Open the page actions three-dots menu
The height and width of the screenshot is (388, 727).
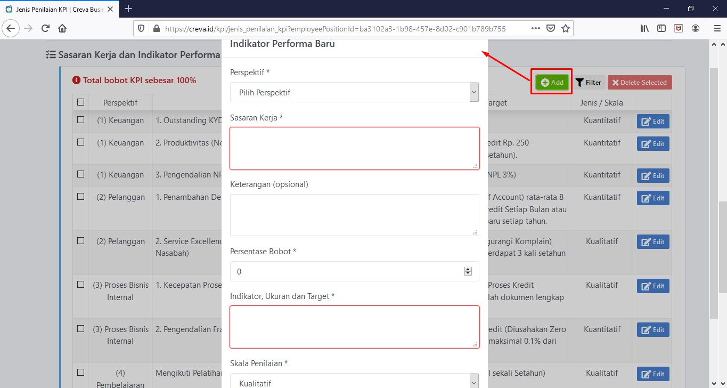(x=537, y=28)
